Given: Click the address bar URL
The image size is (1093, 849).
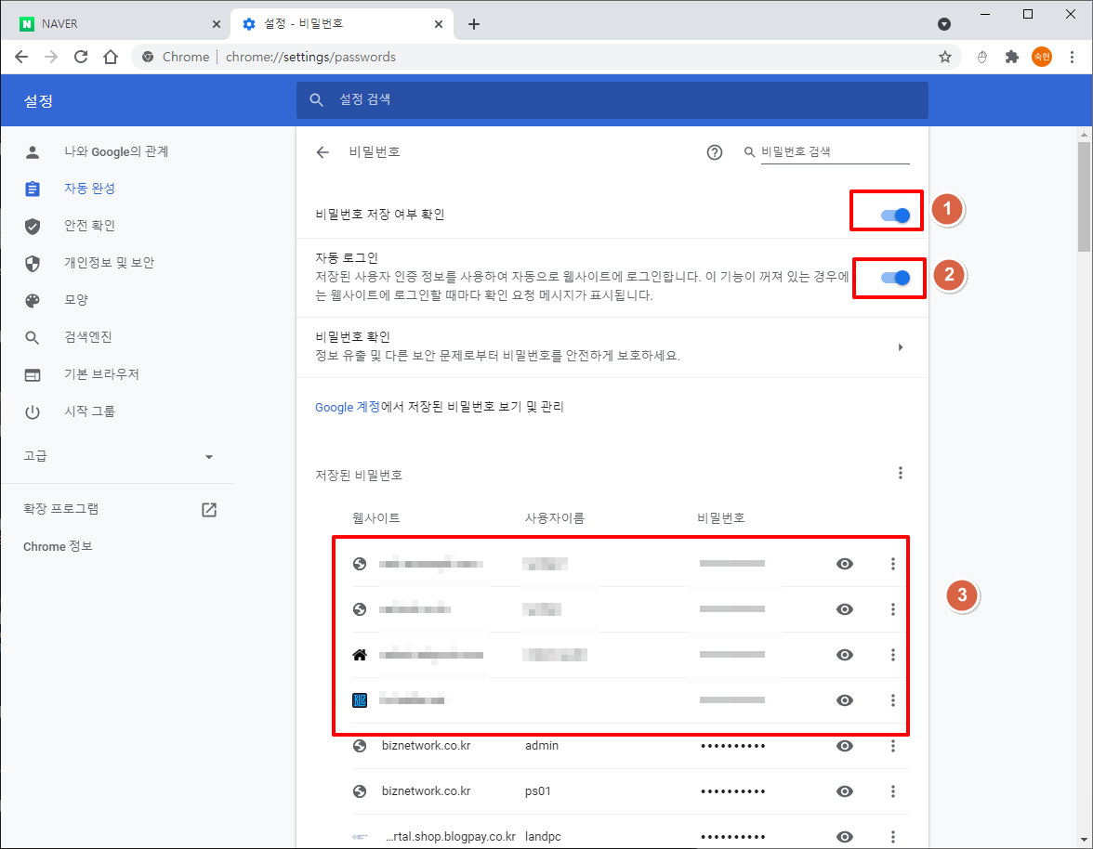Looking at the screenshot, I should 310,57.
